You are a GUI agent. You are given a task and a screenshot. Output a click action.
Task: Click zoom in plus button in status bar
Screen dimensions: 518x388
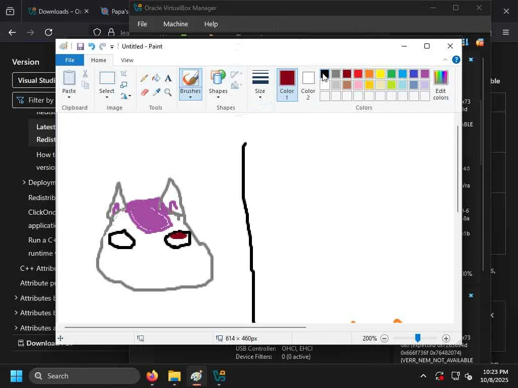[x=446, y=338]
